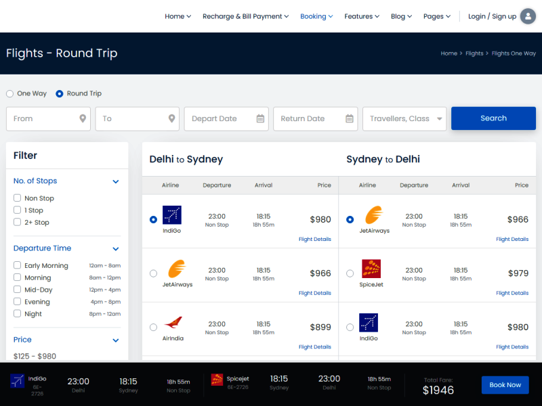The width and height of the screenshot is (542, 406).
Task: Click the Search button
Action: 493,118
